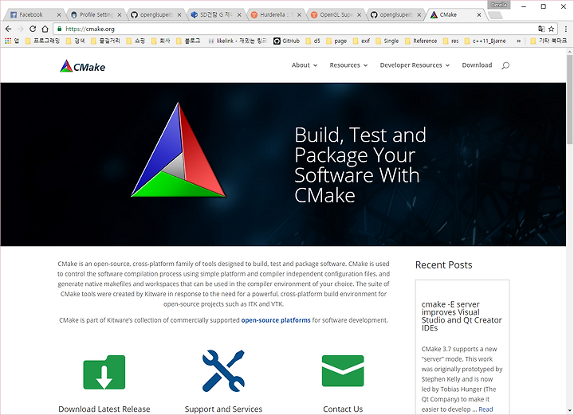This screenshot has width=574, height=415.
Task: Click the 'Contact Us' heading
Action: point(343,409)
